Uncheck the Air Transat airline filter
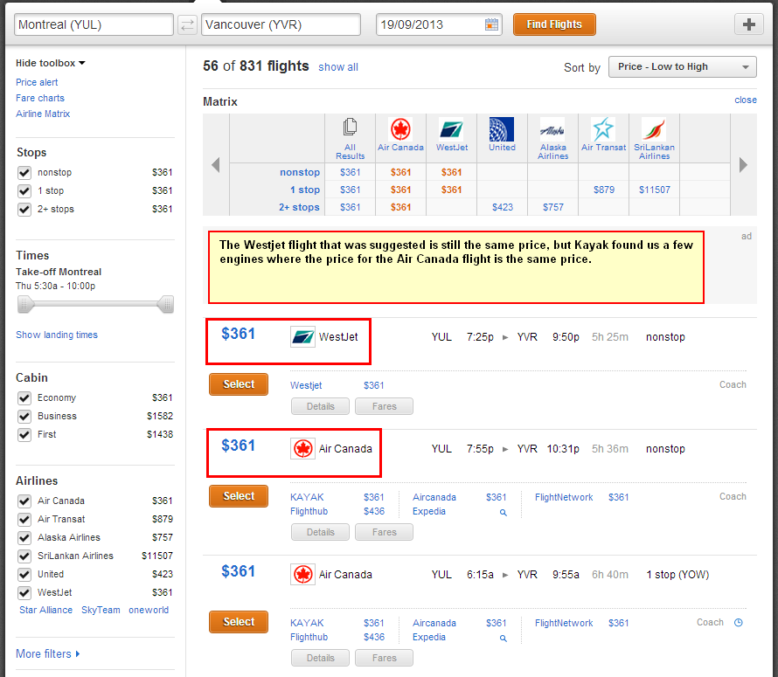 [x=24, y=519]
